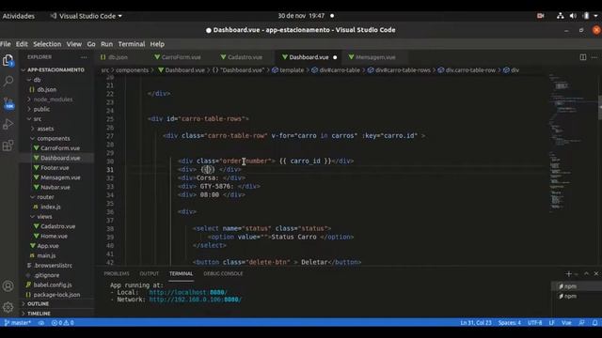
Task: Expand the public folder
Action: click(x=41, y=109)
